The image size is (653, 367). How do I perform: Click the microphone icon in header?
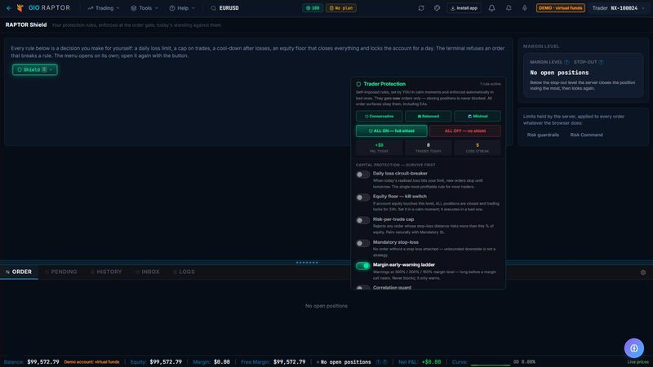click(525, 8)
